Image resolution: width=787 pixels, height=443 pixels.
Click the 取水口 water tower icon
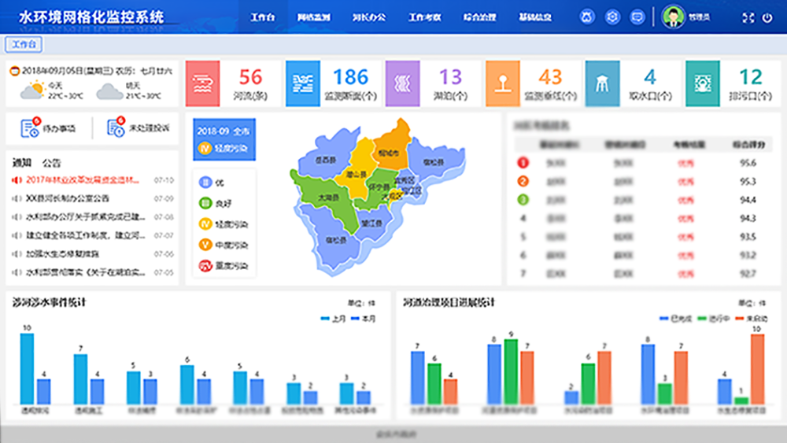602,83
